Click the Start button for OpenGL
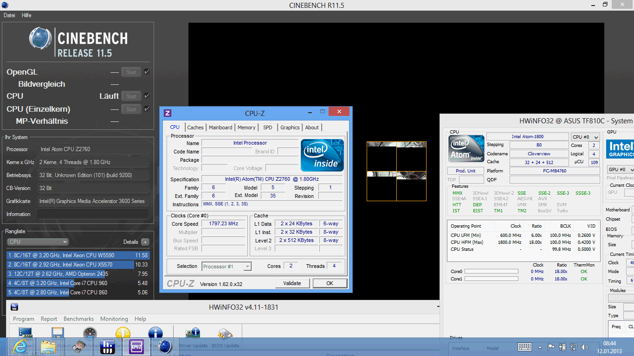Screen dimensions: 634x356 coord(131,72)
